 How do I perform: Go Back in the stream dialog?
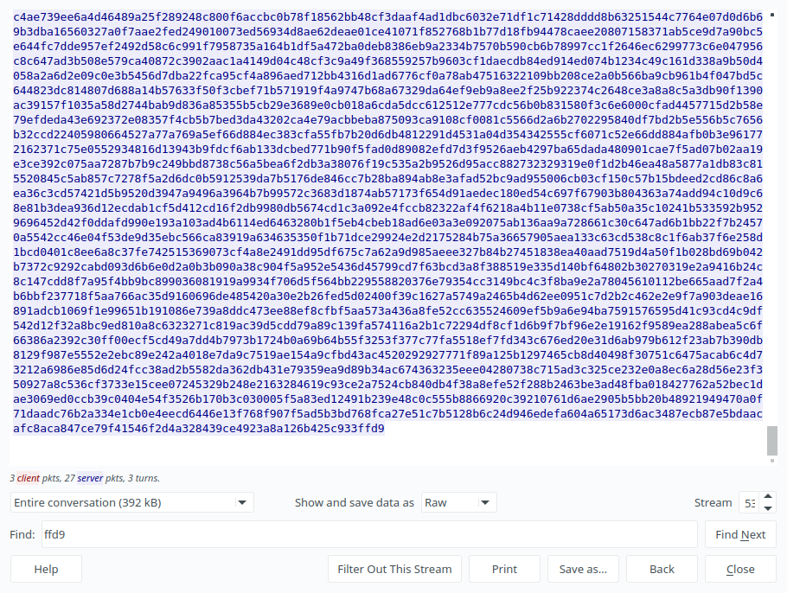click(662, 569)
